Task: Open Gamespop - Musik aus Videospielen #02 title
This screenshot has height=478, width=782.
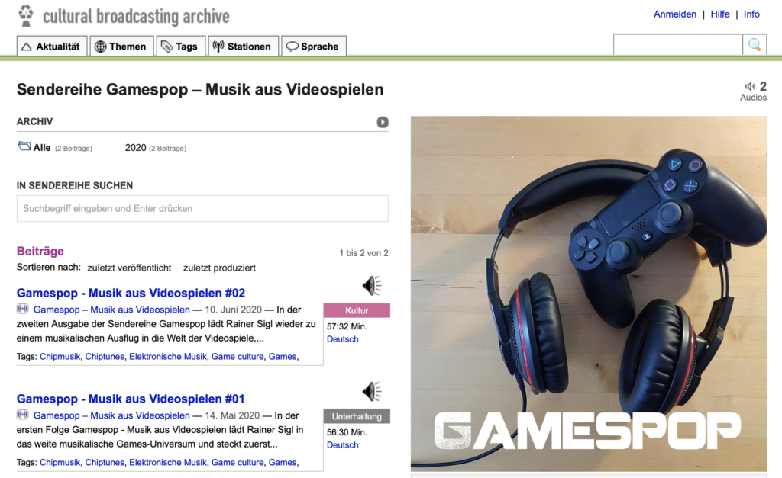Action: 131,293
